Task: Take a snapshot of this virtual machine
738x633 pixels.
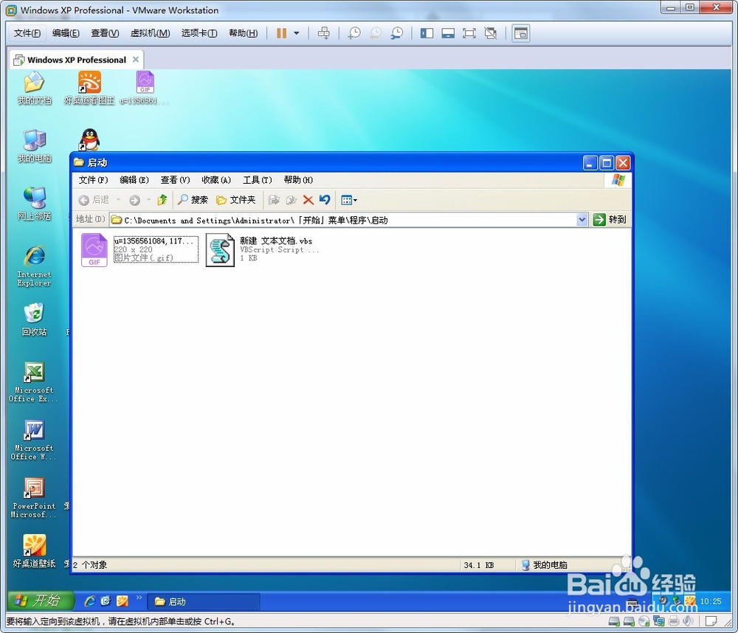Action: click(x=354, y=33)
